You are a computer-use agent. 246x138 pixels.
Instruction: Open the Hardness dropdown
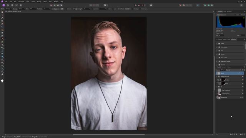(x=50, y=9)
